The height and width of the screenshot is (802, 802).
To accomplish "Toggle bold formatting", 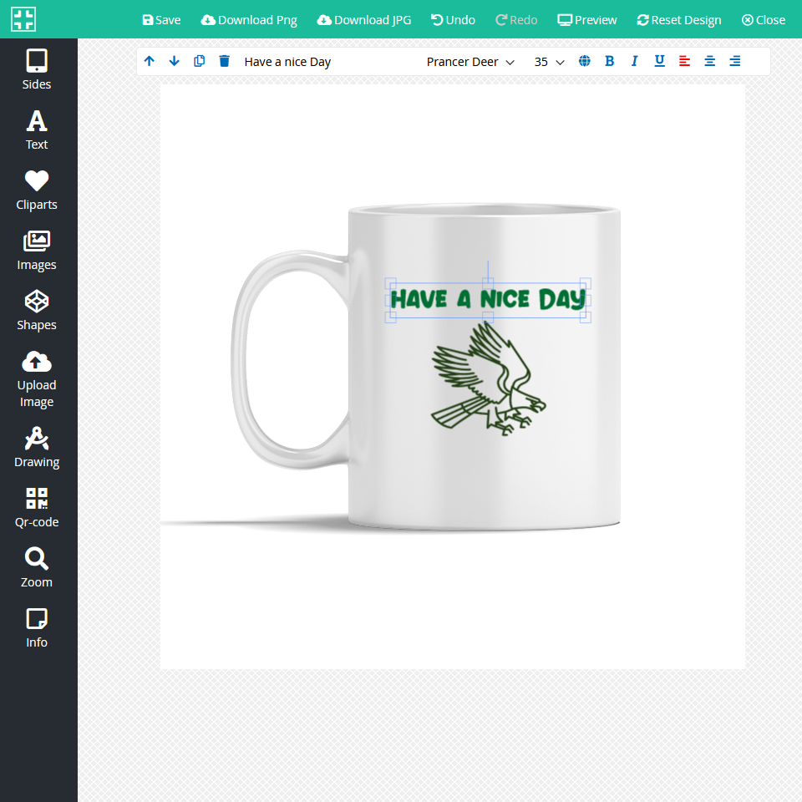I will click(x=609, y=61).
